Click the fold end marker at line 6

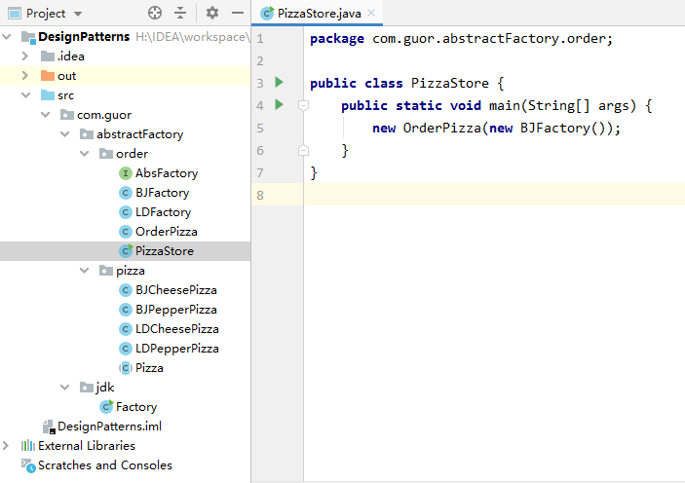point(303,151)
